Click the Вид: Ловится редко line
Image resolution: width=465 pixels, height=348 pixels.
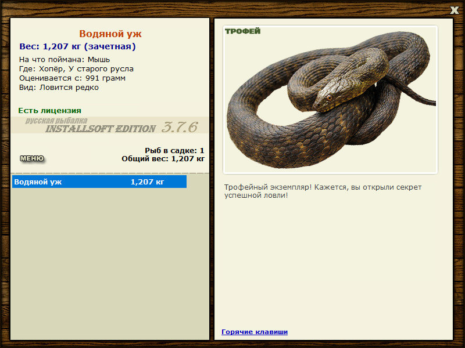pos(59,88)
